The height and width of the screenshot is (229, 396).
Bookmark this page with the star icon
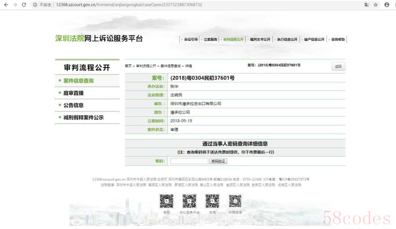(x=376, y=5)
